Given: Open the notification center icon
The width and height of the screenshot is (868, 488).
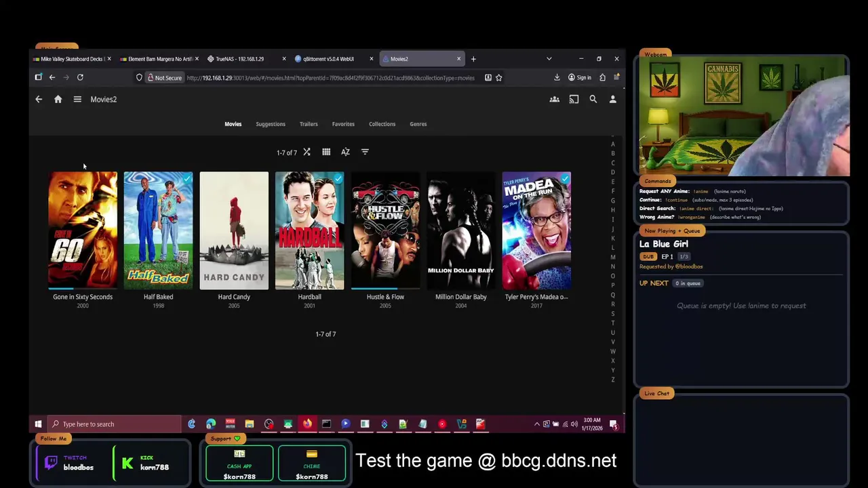Looking at the screenshot, I should click(x=614, y=424).
